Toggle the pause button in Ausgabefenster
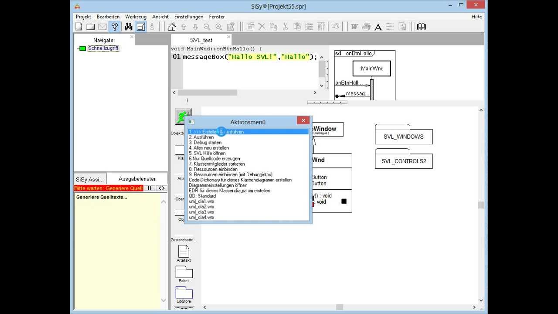The height and width of the screenshot is (314, 558). (x=149, y=188)
